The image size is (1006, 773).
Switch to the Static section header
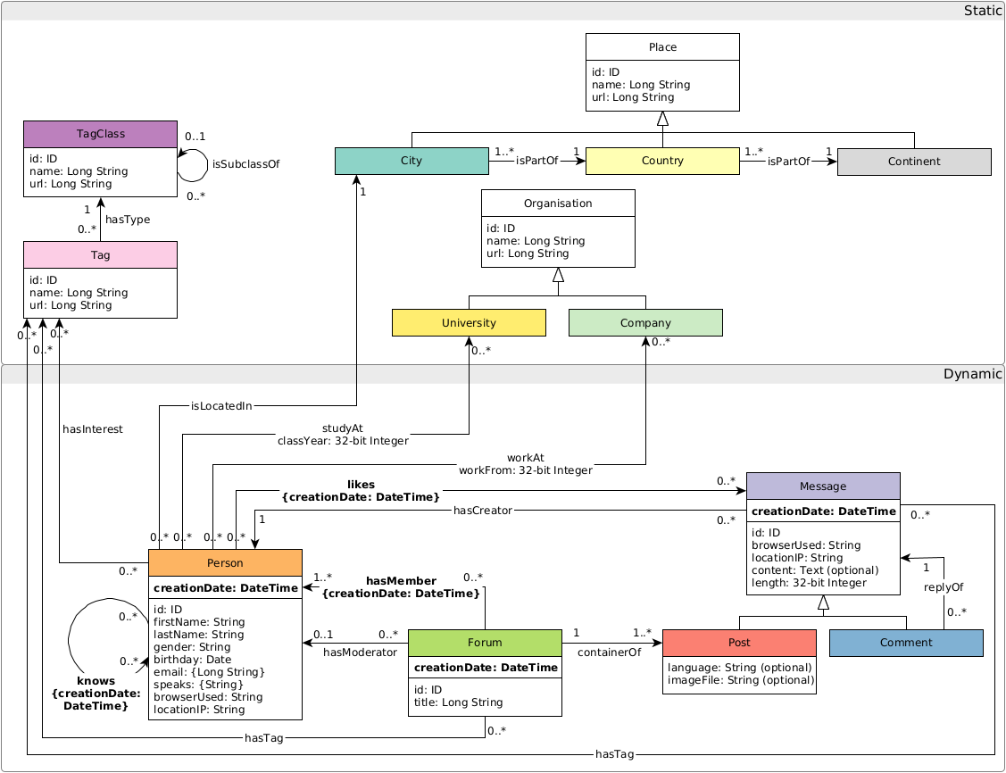pyautogui.click(x=980, y=11)
